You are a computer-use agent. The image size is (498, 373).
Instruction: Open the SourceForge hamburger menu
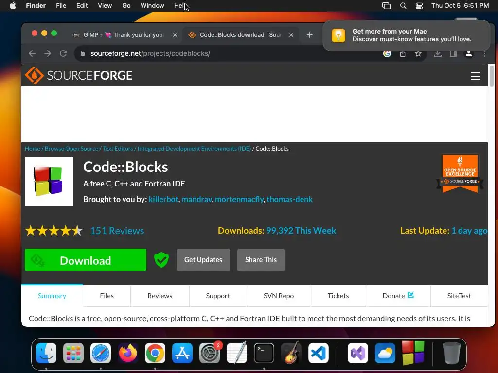pos(475,76)
